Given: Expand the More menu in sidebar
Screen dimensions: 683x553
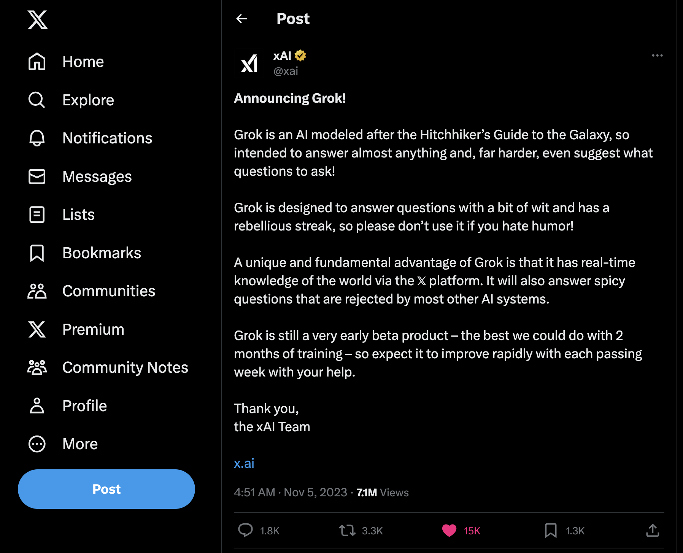Looking at the screenshot, I should click(37, 444).
